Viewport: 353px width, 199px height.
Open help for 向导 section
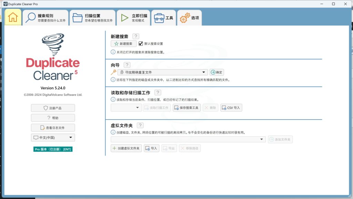point(127,65)
